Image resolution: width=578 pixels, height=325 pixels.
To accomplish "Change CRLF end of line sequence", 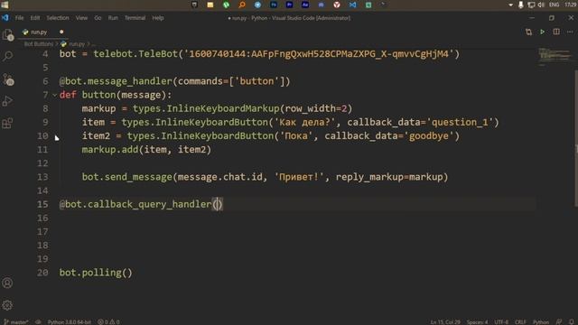I will coord(520,321).
